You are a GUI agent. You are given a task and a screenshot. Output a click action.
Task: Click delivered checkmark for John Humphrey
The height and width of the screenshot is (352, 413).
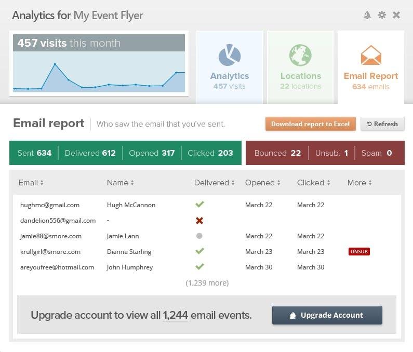[x=199, y=266]
